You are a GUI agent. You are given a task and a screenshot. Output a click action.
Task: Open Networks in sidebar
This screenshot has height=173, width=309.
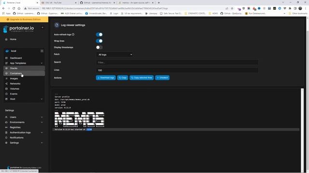[15, 84]
